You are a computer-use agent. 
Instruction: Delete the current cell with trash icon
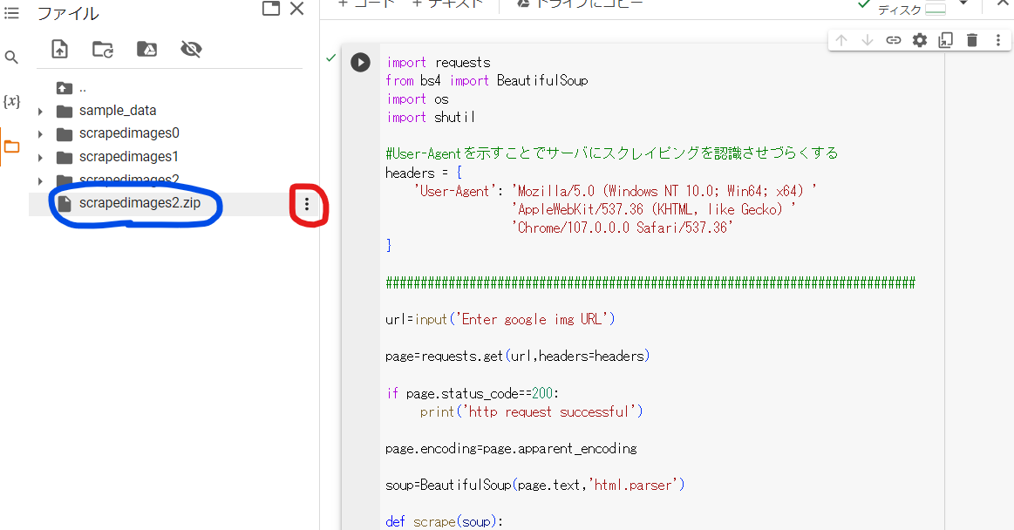pos(972,40)
